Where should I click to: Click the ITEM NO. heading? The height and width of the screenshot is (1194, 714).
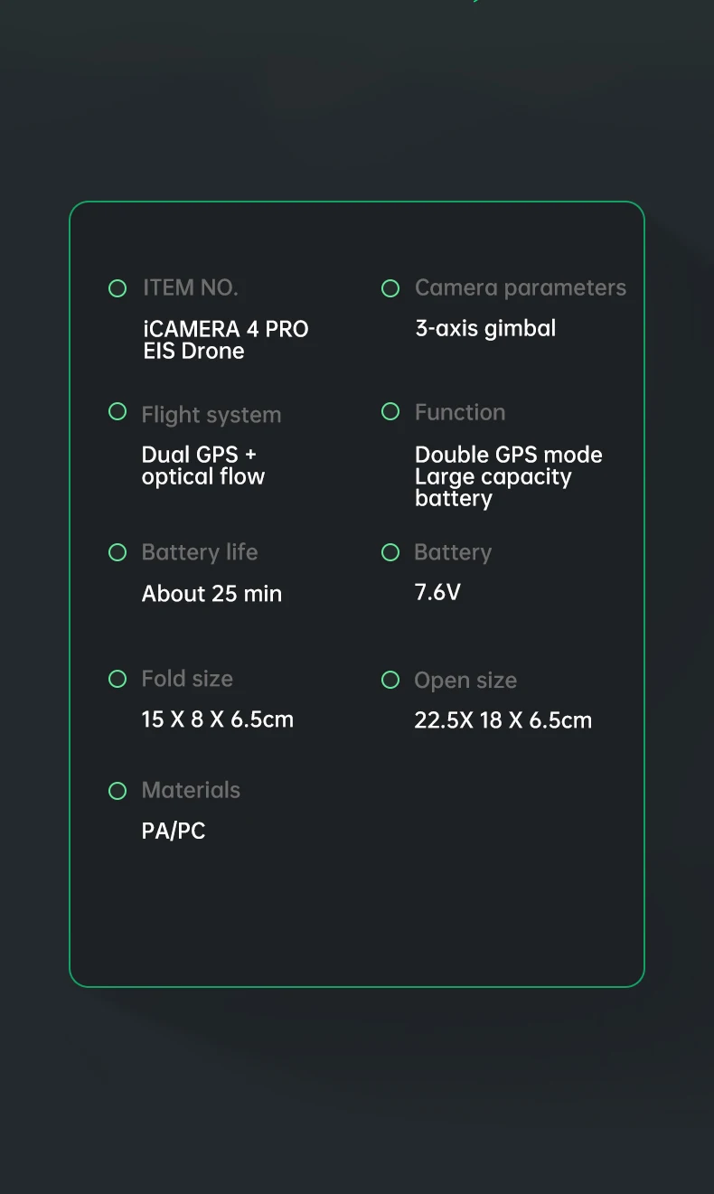tap(190, 288)
